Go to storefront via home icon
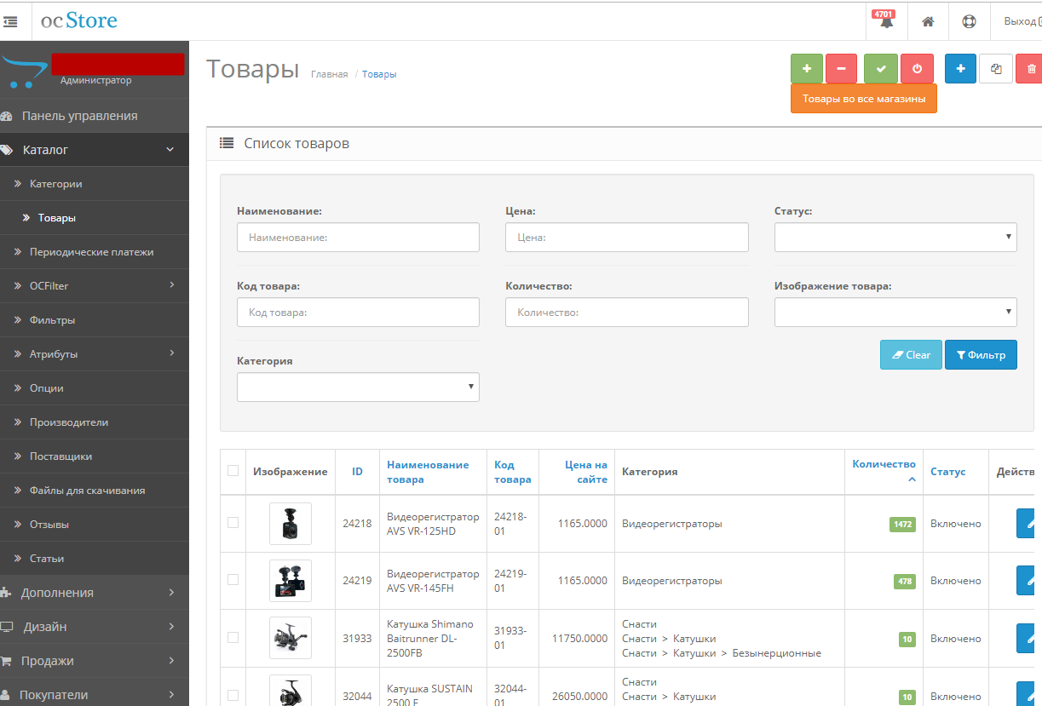The height and width of the screenshot is (706, 1042). pos(928,21)
